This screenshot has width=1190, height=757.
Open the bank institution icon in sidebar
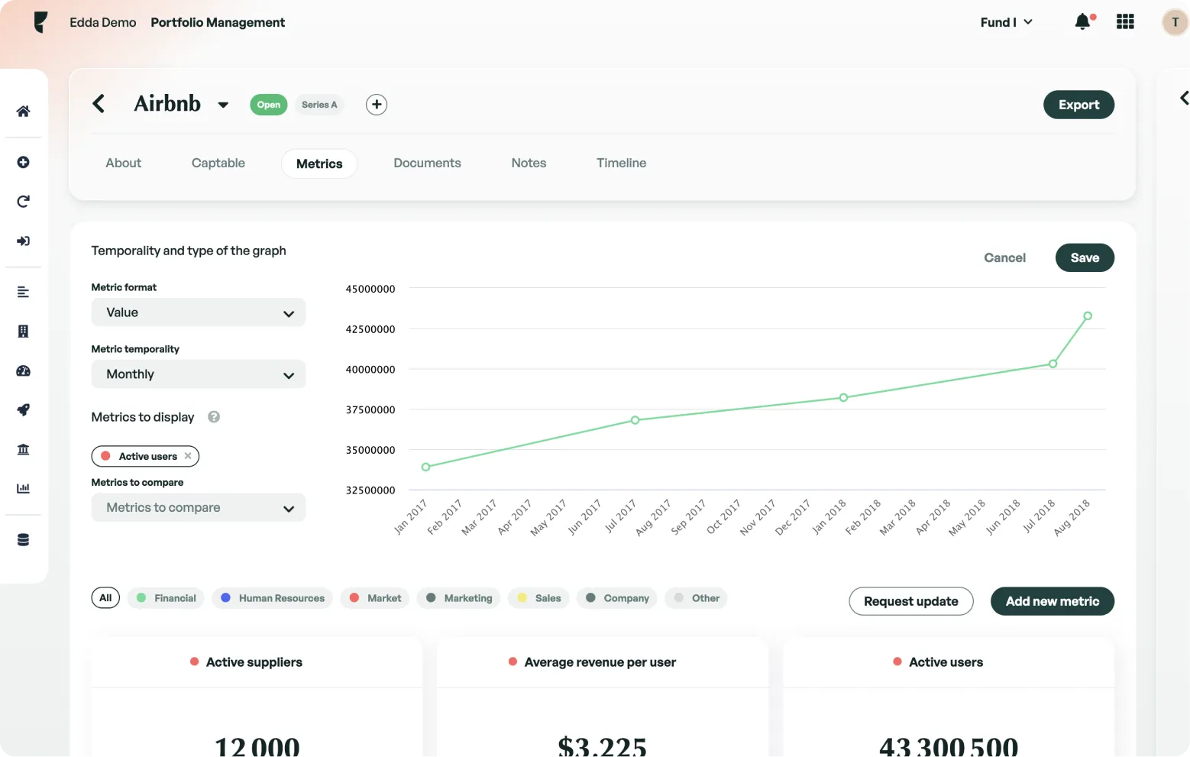[x=23, y=449]
